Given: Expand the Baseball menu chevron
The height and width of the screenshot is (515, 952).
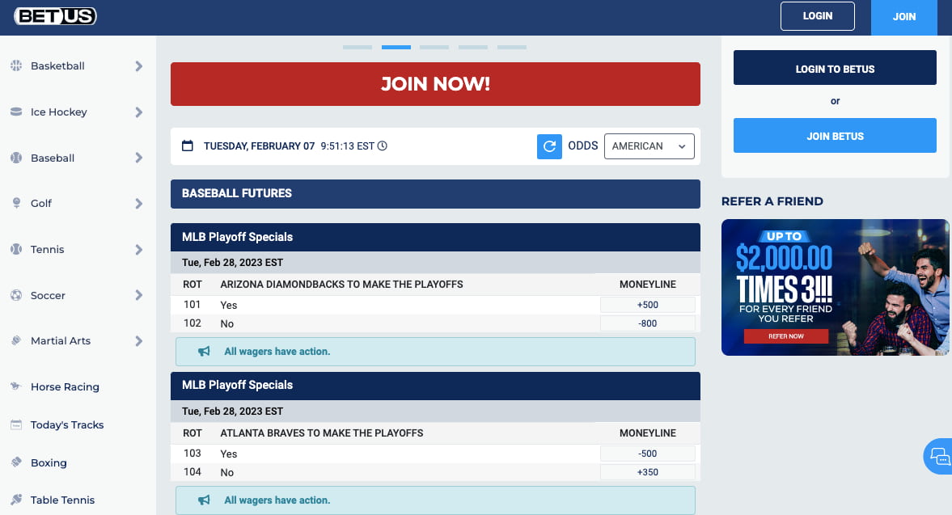Looking at the screenshot, I should [x=139, y=158].
